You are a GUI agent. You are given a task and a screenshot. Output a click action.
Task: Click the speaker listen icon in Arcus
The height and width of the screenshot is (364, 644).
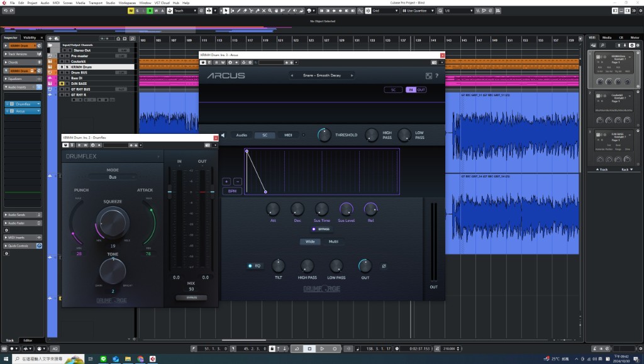coord(223,135)
